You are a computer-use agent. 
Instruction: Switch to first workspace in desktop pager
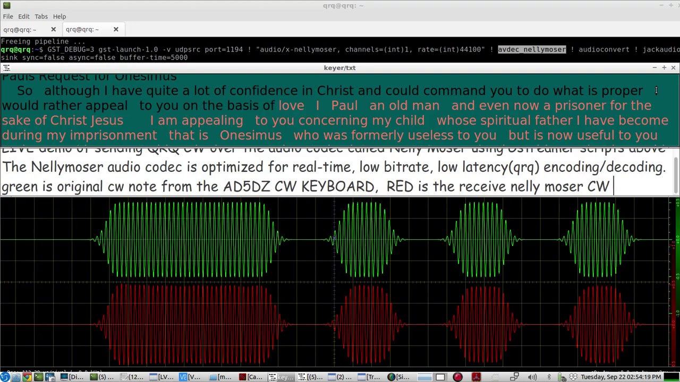pyautogui.click(x=424, y=377)
